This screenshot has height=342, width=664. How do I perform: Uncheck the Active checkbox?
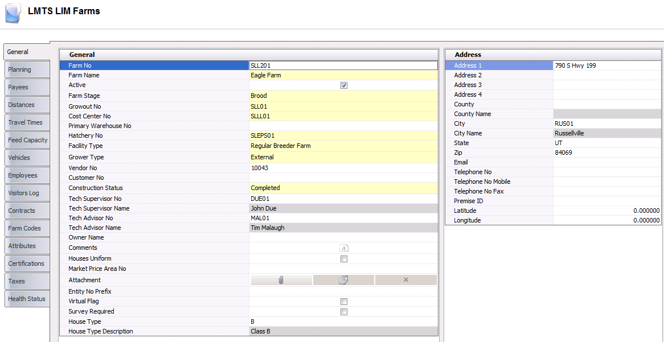[344, 85]
